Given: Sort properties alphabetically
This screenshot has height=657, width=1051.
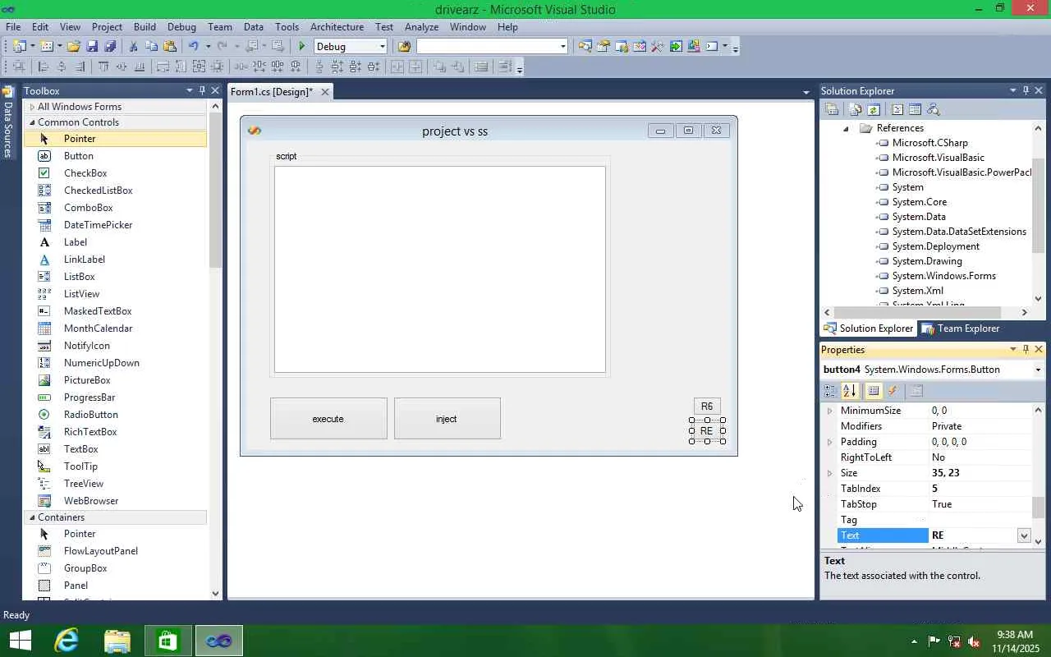Looking at the screenshot, I should (x=850, y=391).
